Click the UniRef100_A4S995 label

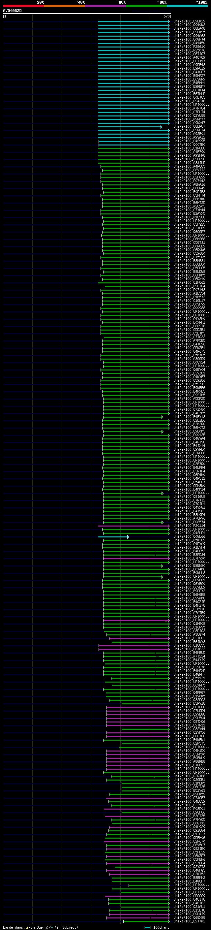[x=189, y=141]
